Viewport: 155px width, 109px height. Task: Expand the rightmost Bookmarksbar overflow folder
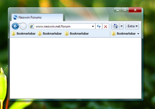point(125,34)
